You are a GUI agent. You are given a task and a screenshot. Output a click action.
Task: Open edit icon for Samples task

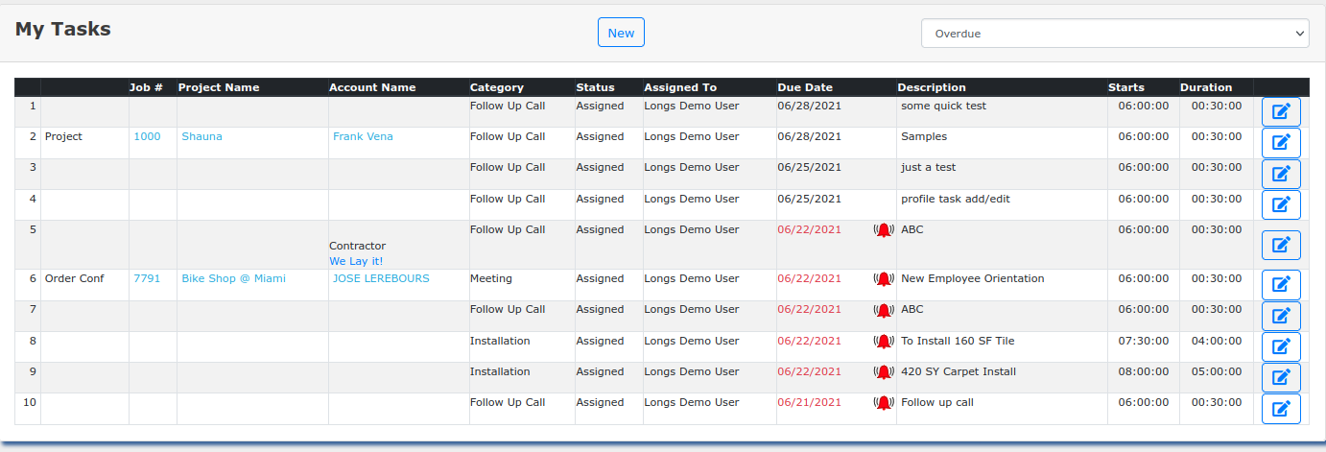click(x=1281, y=143)
